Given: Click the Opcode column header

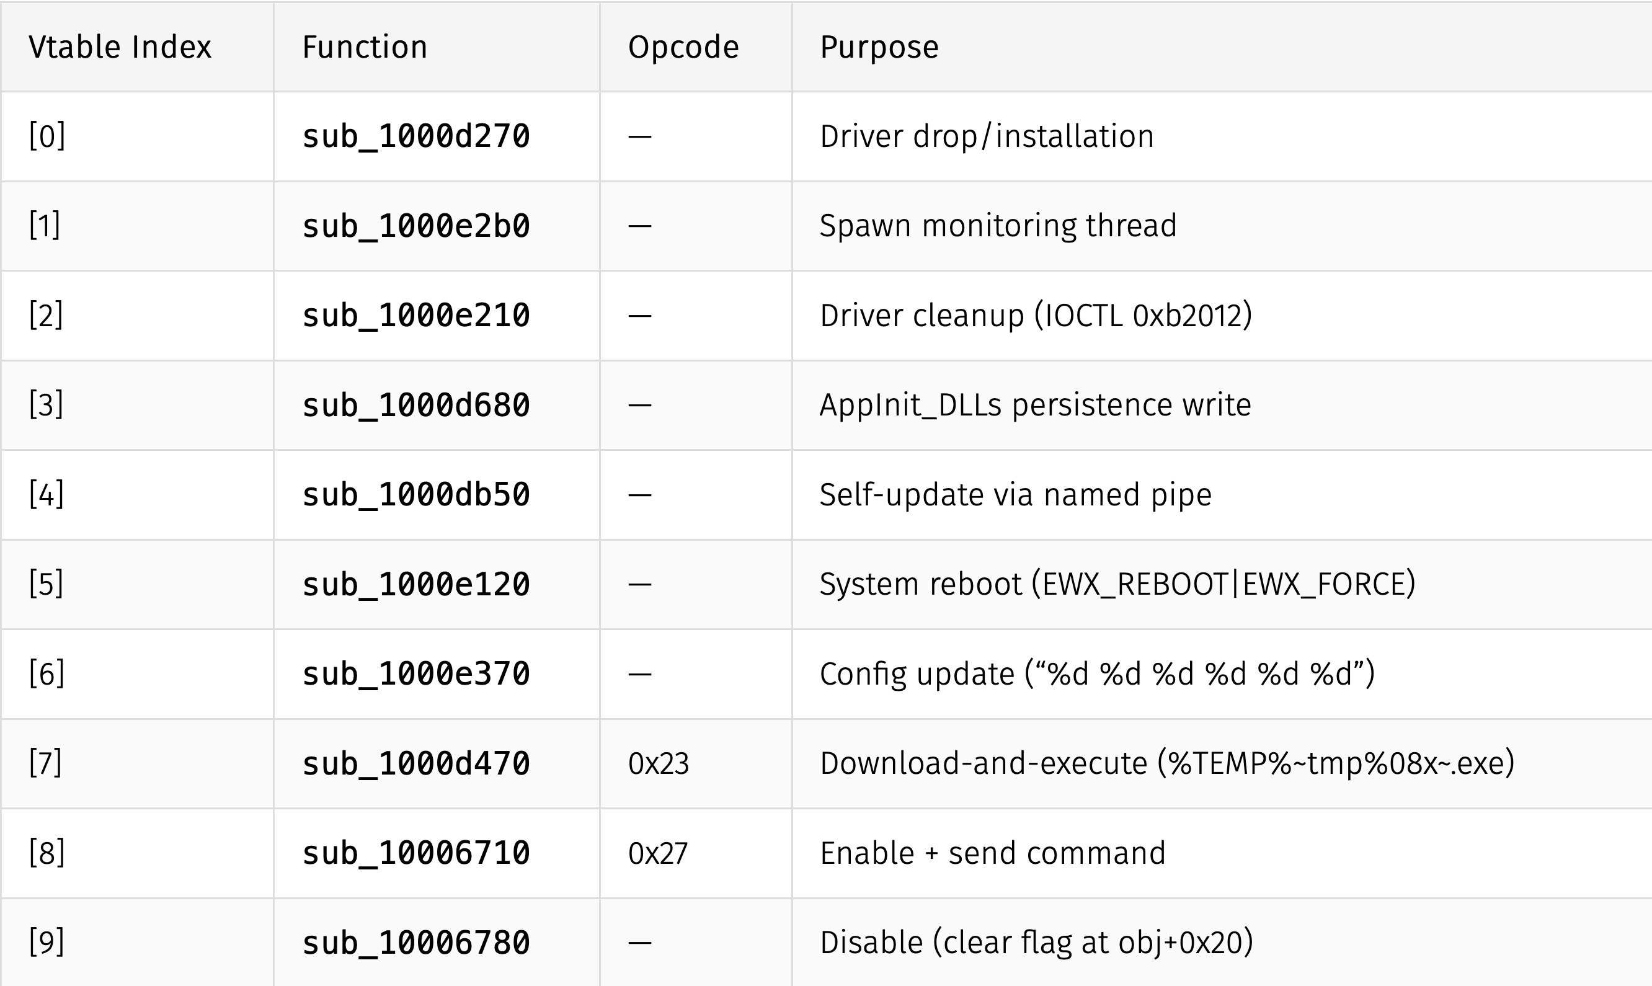Looking at the screenshot, I should click(683, 47).
